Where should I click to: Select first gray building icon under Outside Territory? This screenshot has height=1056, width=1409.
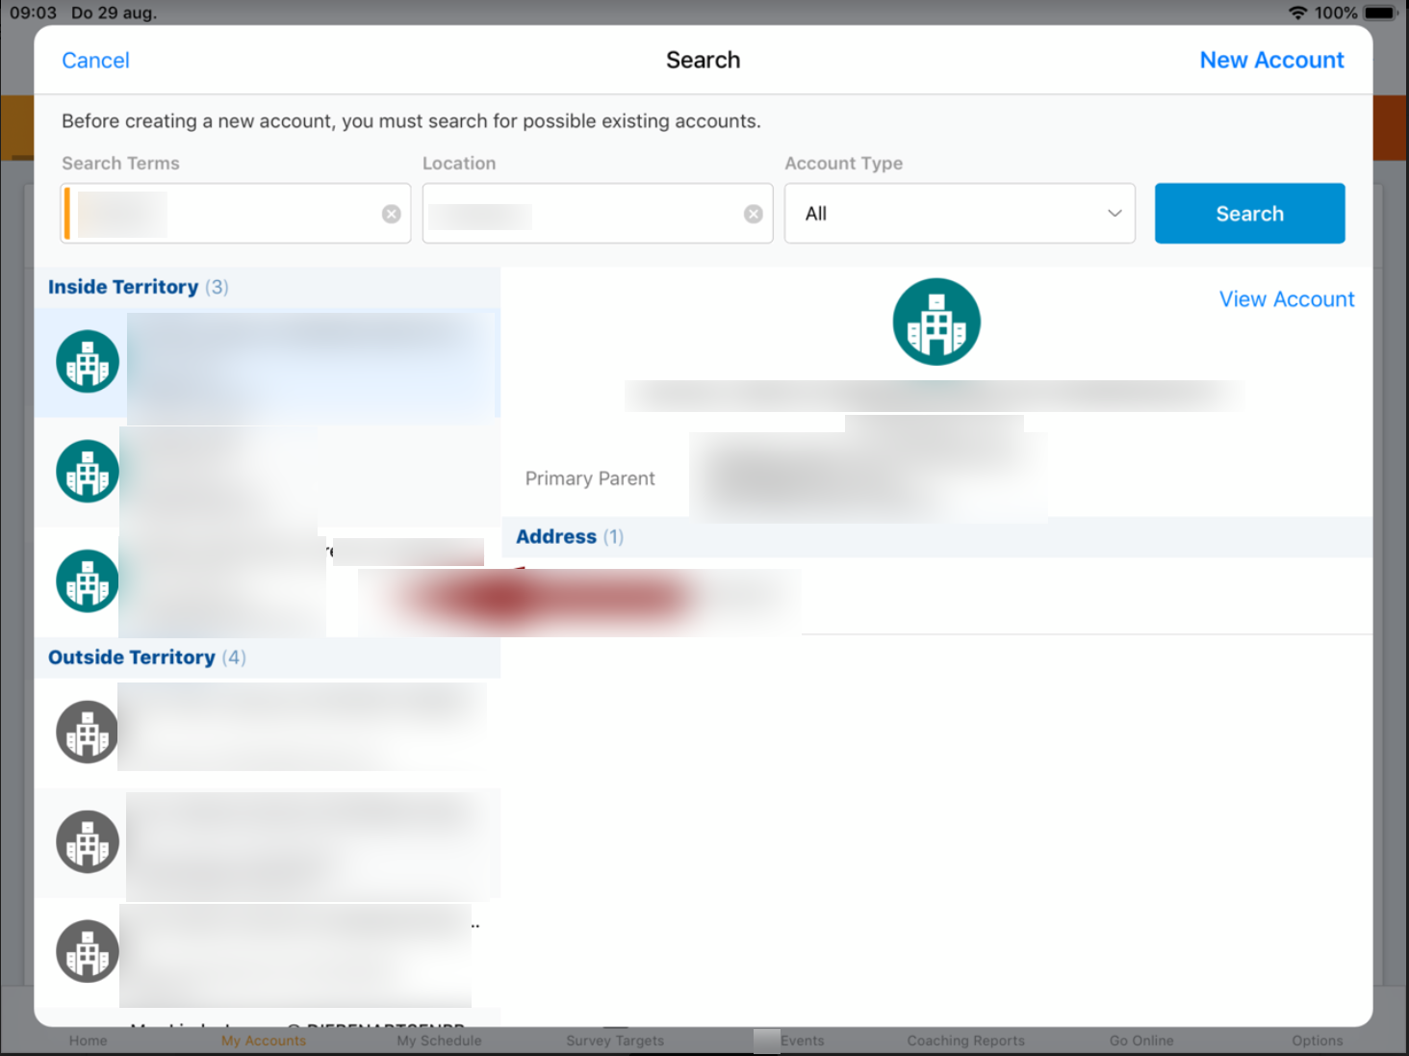88,732
